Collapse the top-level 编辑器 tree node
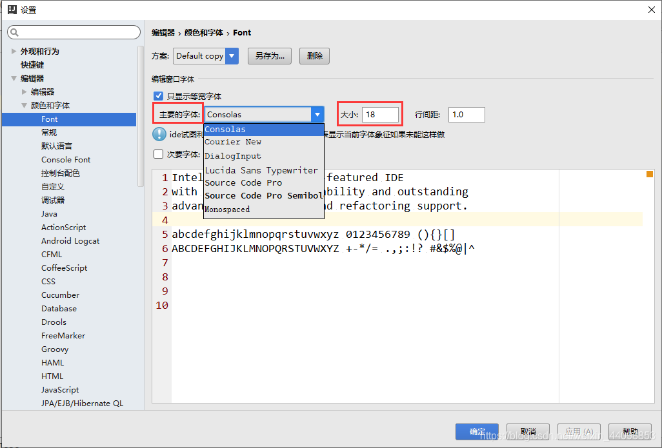The width and height of the screenshot is (662, 448). (14, 78)
